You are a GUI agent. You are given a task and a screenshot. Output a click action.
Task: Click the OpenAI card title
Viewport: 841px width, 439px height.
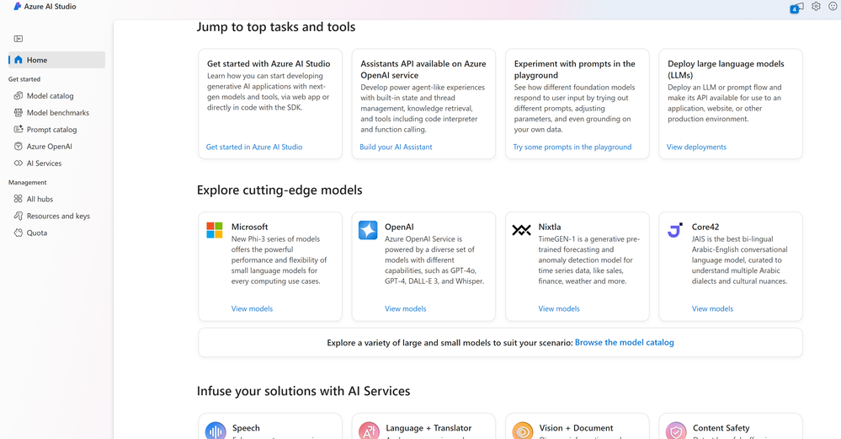[x=399, y=227]
